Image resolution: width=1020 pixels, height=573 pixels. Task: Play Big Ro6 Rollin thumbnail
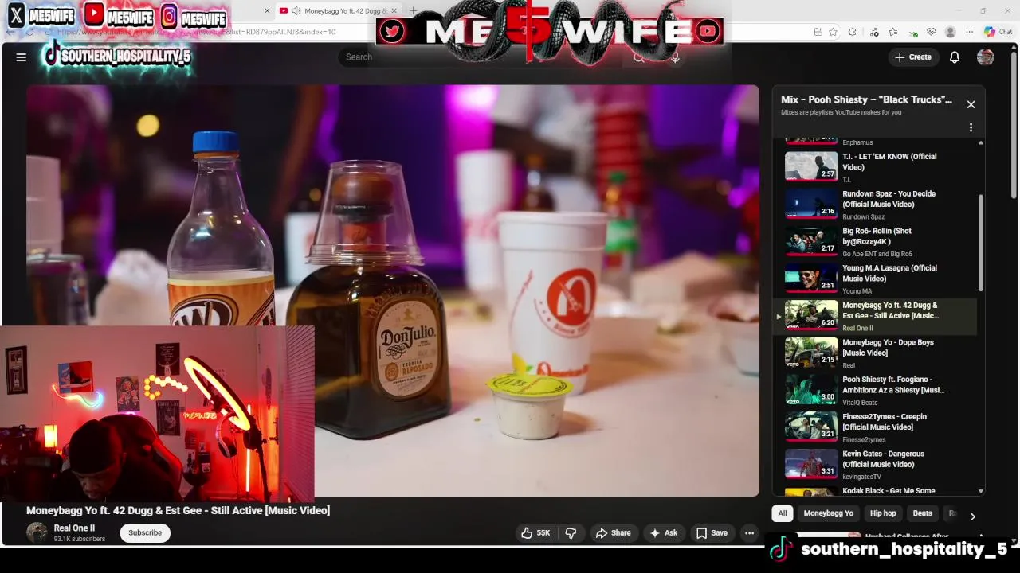point(811,241)
